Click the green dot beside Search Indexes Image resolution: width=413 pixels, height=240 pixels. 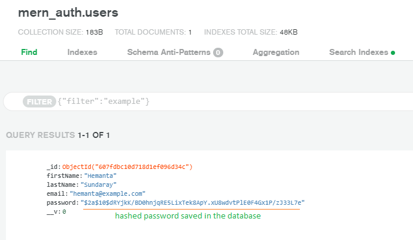click(393, 53)
